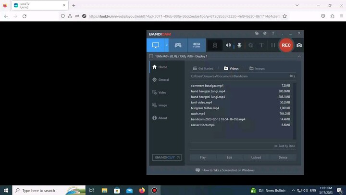Collapse the display info bar chevron

click(299, 56)
